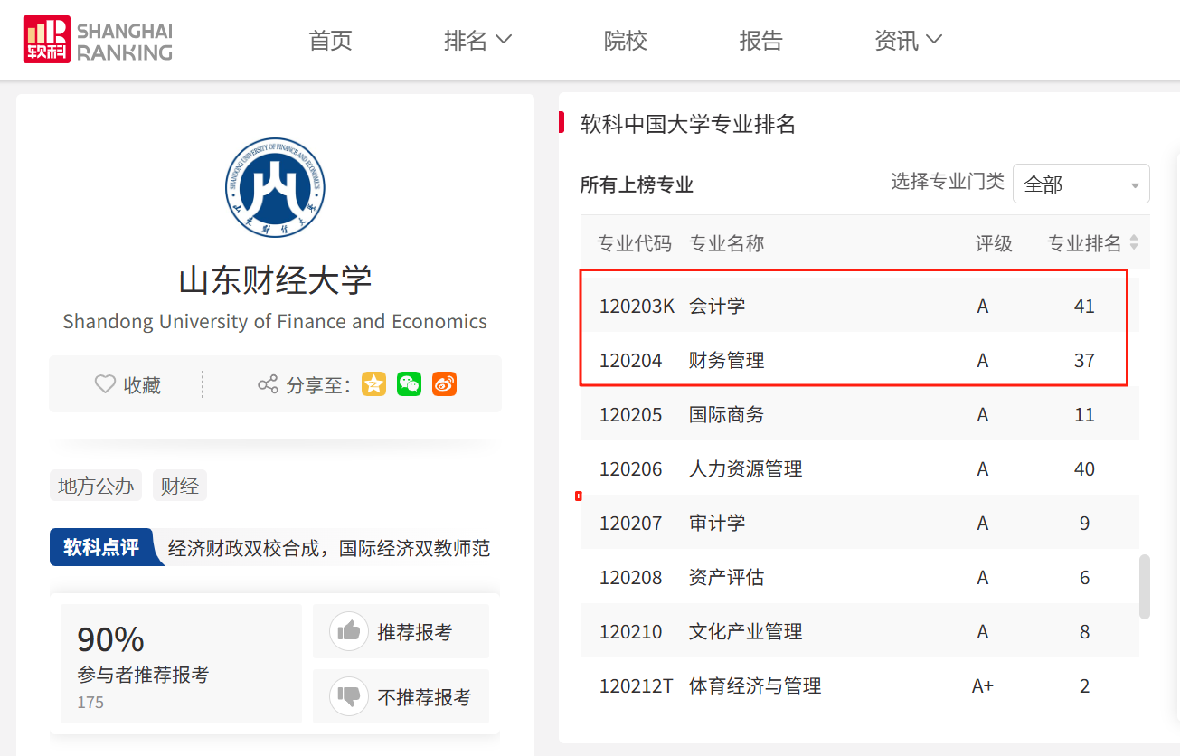Expand the 资讯 navigation menu

[x=908, y=41]
